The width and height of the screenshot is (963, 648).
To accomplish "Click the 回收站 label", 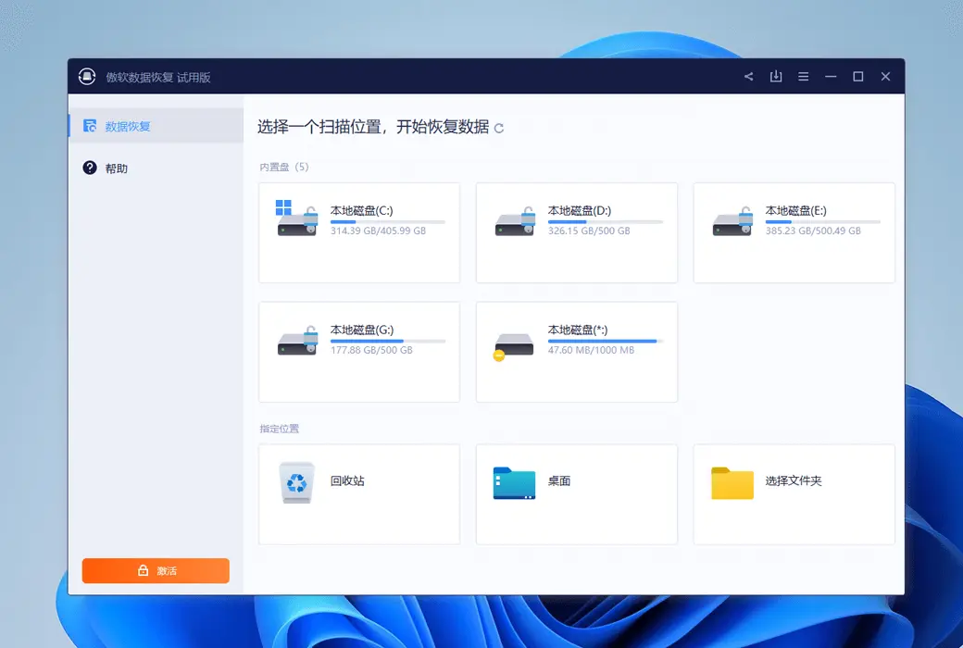I will pyautogui.click(x=347, y=481).
